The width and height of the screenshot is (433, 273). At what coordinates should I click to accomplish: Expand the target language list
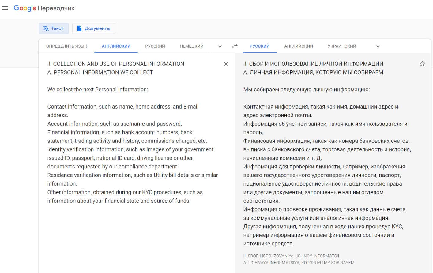(x=378, y=46)
